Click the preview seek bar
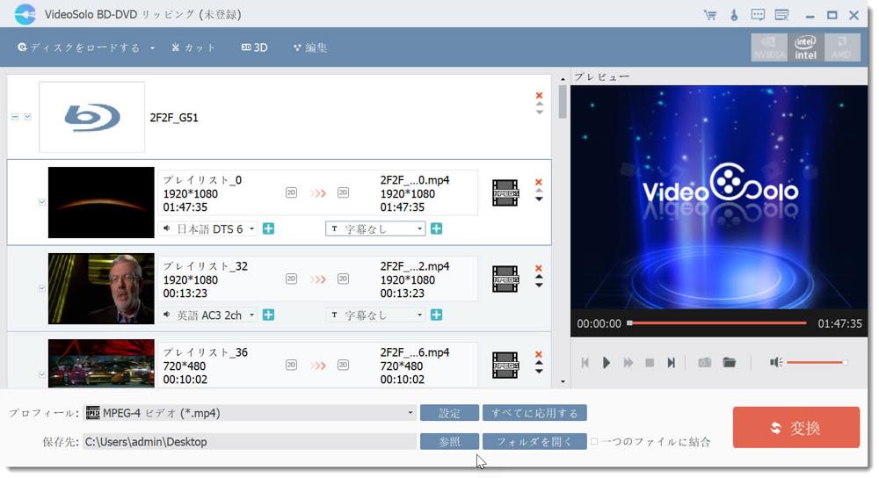 [717, 322]
